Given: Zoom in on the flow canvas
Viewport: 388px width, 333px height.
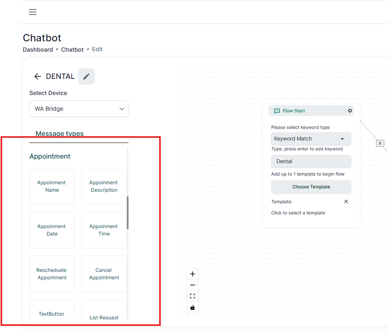Looking at the screenshot, I should (192, 274).
